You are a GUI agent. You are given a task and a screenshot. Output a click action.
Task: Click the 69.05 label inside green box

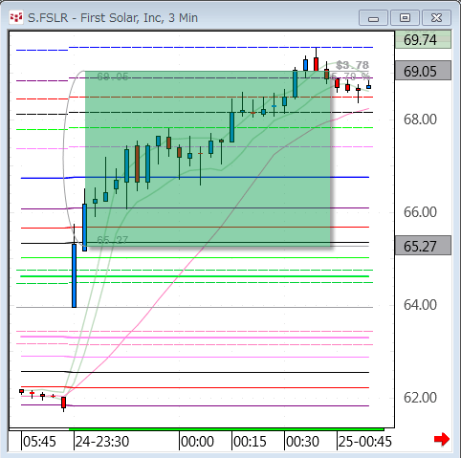point(113,76)
